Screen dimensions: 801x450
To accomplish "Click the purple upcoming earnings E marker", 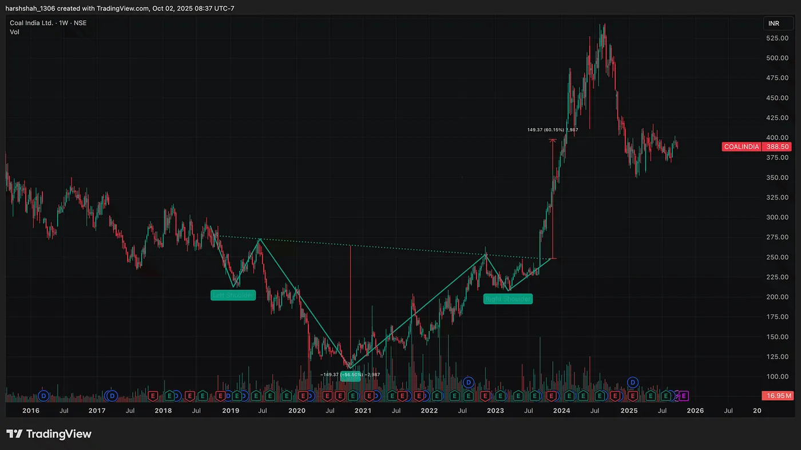I will click(684, 396).
